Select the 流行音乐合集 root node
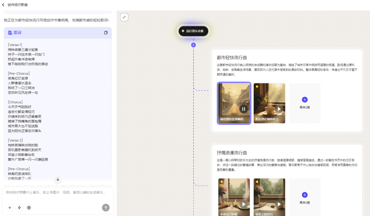Screen dimensions: 370x216 click(193, 31)
